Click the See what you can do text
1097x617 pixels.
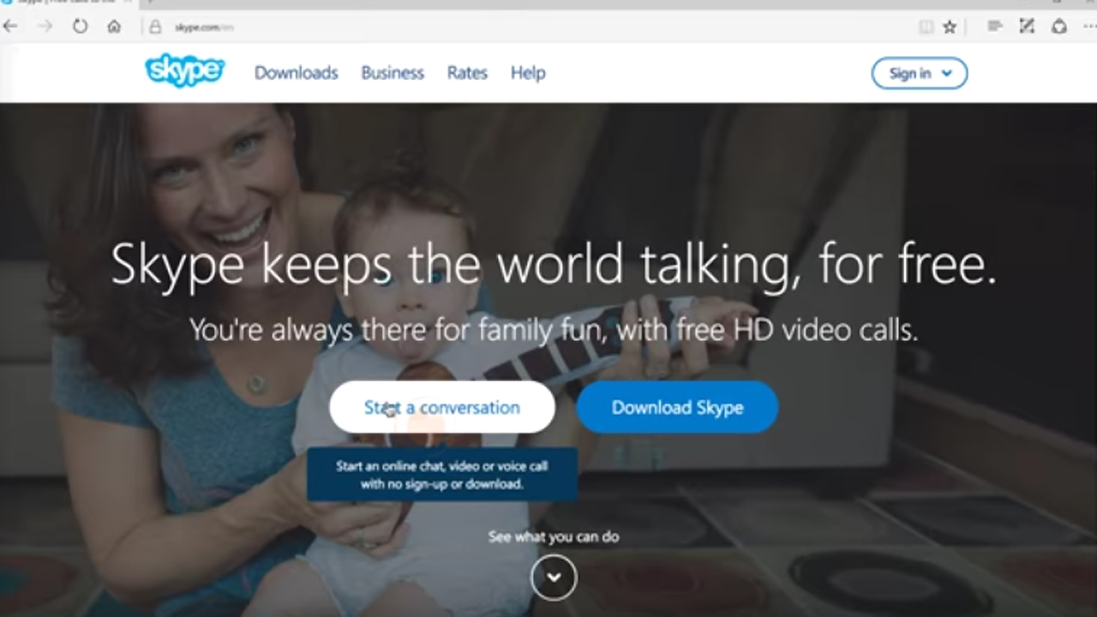click(554, 536)
